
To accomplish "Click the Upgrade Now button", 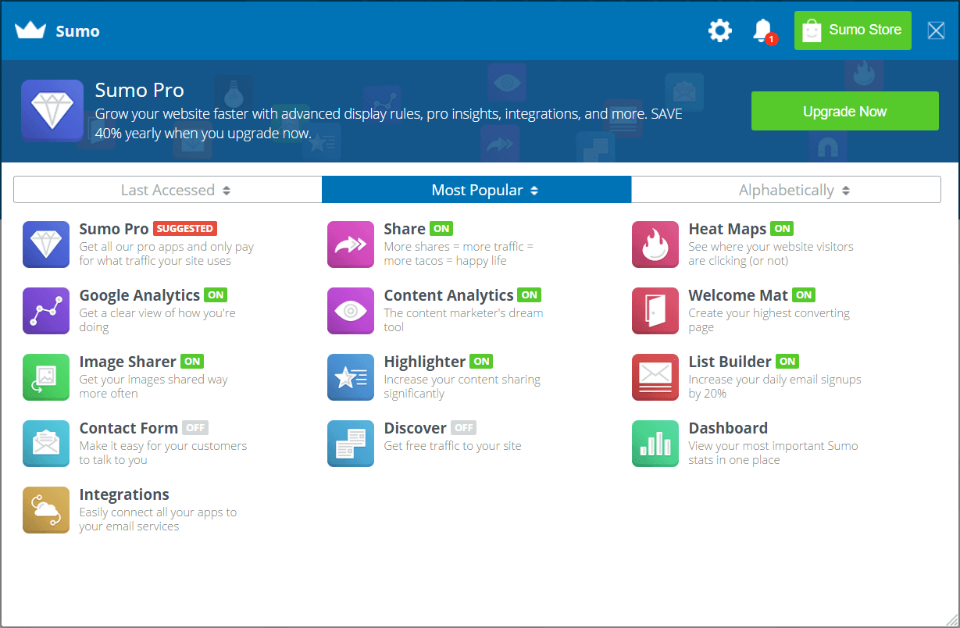I will (x=845, y=111).
